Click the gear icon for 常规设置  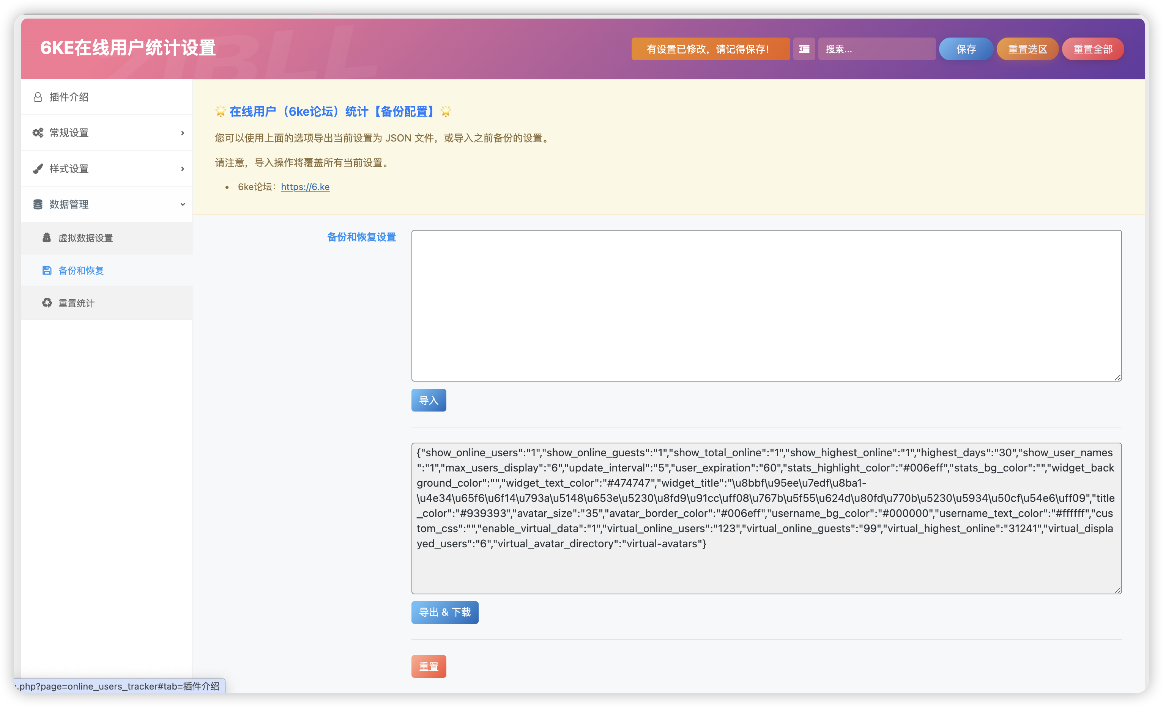(38, 132)
